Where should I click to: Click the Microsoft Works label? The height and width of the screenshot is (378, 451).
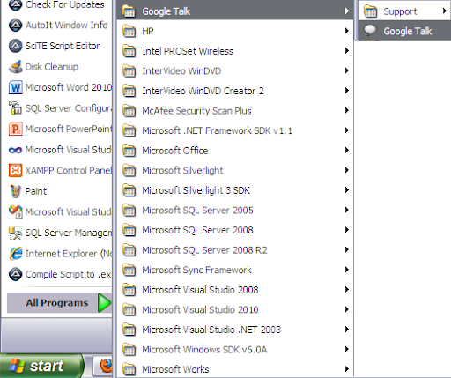(x=175, y=369)
